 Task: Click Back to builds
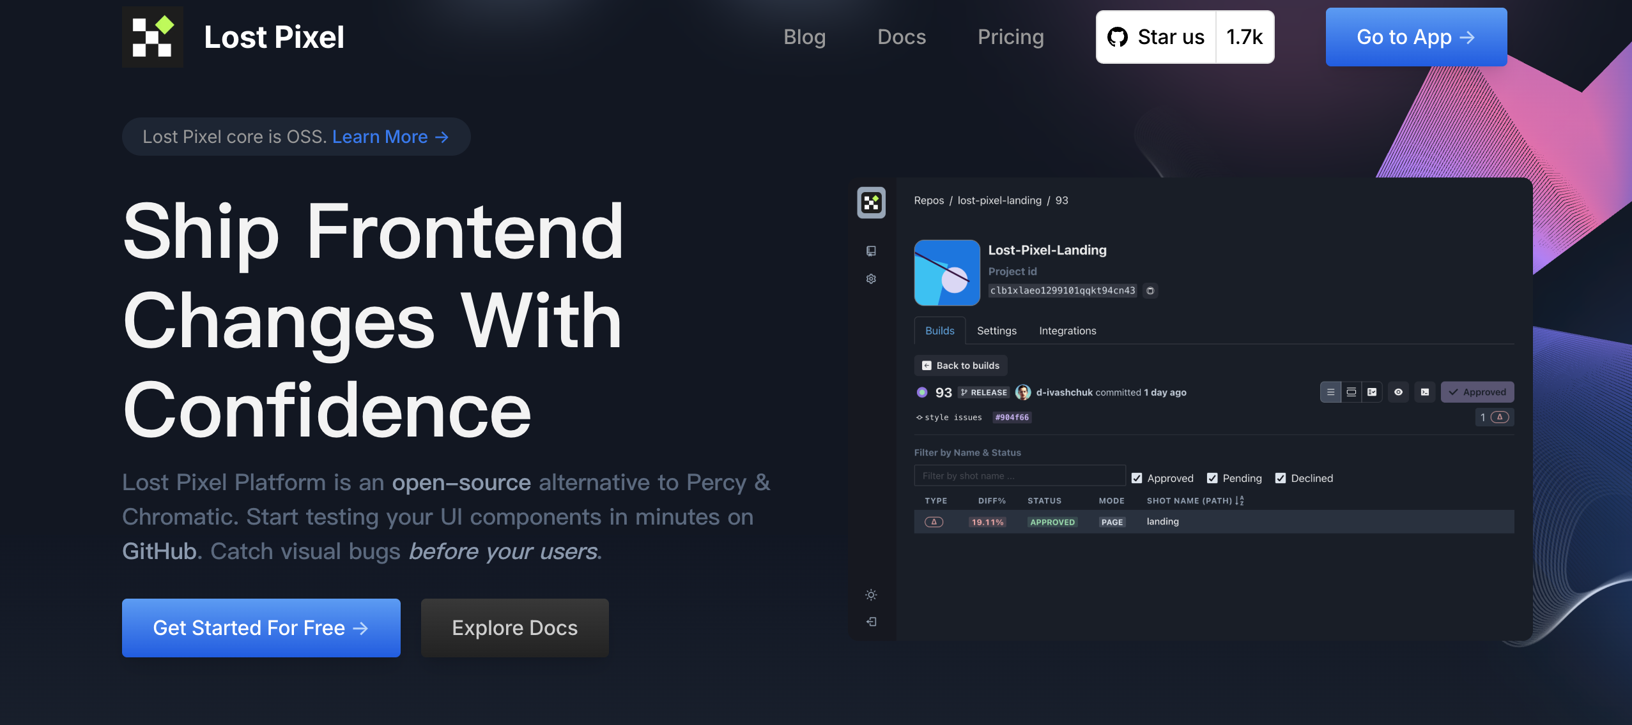[961, 366]
